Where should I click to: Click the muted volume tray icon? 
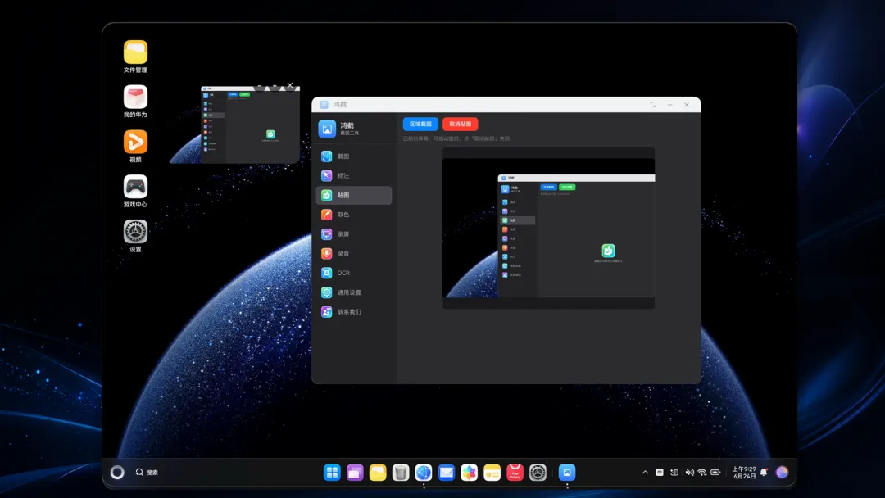tap(689, 473)
